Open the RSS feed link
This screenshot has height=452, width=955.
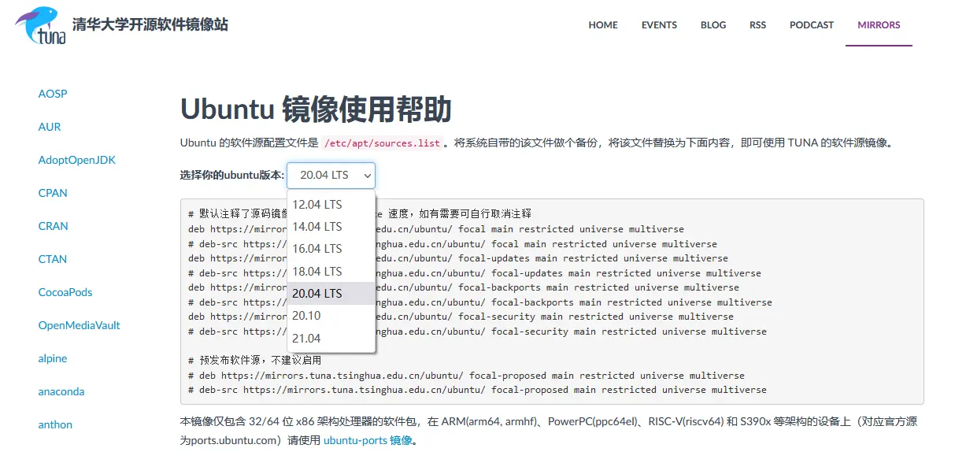pyautogui.click(x=757, y=25)
